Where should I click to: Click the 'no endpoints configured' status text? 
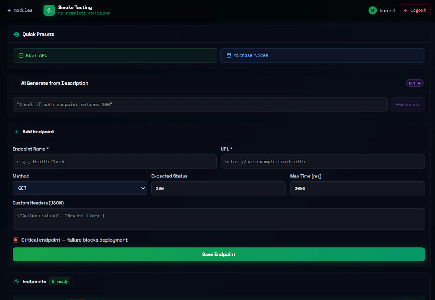pyautogui.click(x=84, y=13)
